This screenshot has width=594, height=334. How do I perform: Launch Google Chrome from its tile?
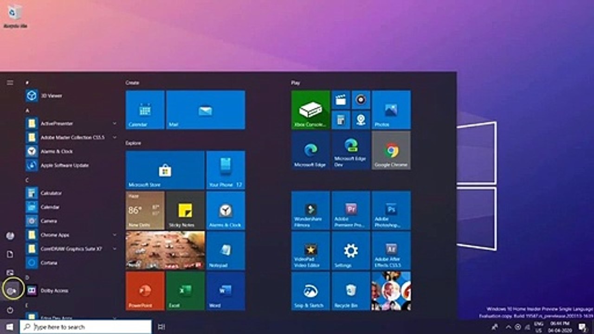[x=391, y=150]
